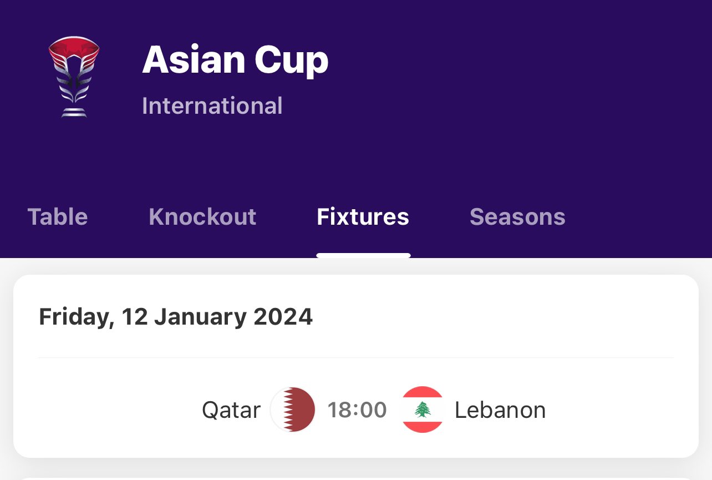Tap the Asian Cup trophy logo
The width and height of the screenshot is (712, 480).
74,77
